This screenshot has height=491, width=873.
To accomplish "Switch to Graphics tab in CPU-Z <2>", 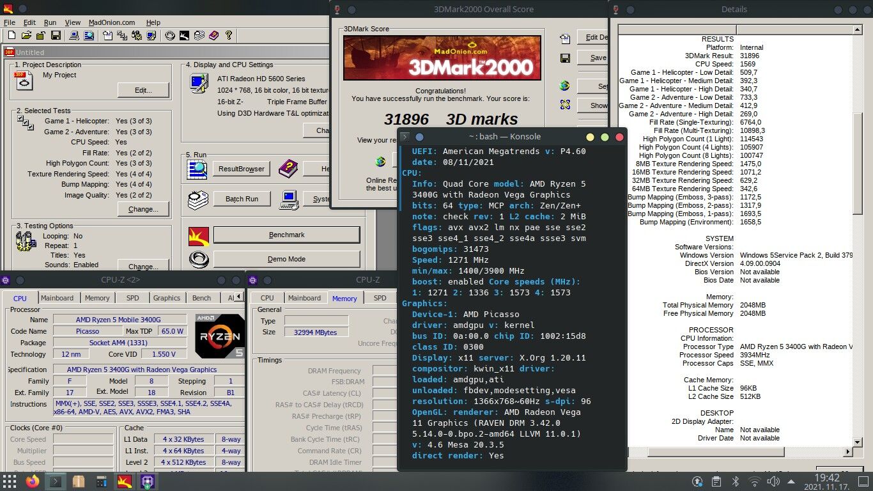I will click(167, 298).
